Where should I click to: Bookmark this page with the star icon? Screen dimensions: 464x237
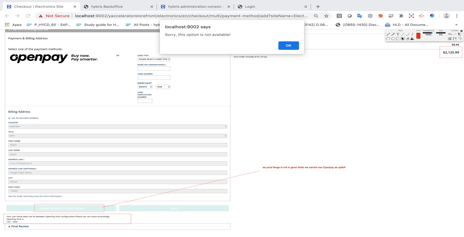326,16
